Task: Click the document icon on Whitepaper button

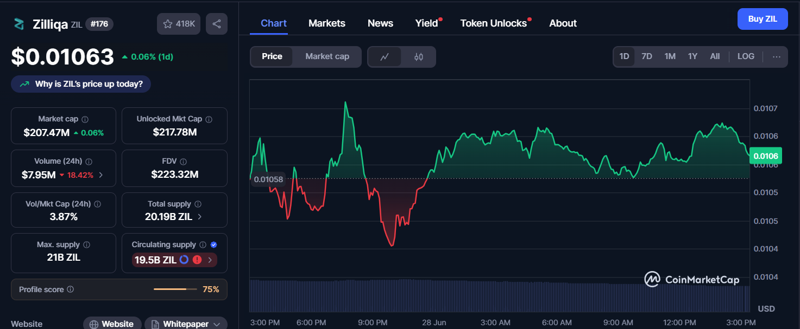Action: tap(155, 324)
